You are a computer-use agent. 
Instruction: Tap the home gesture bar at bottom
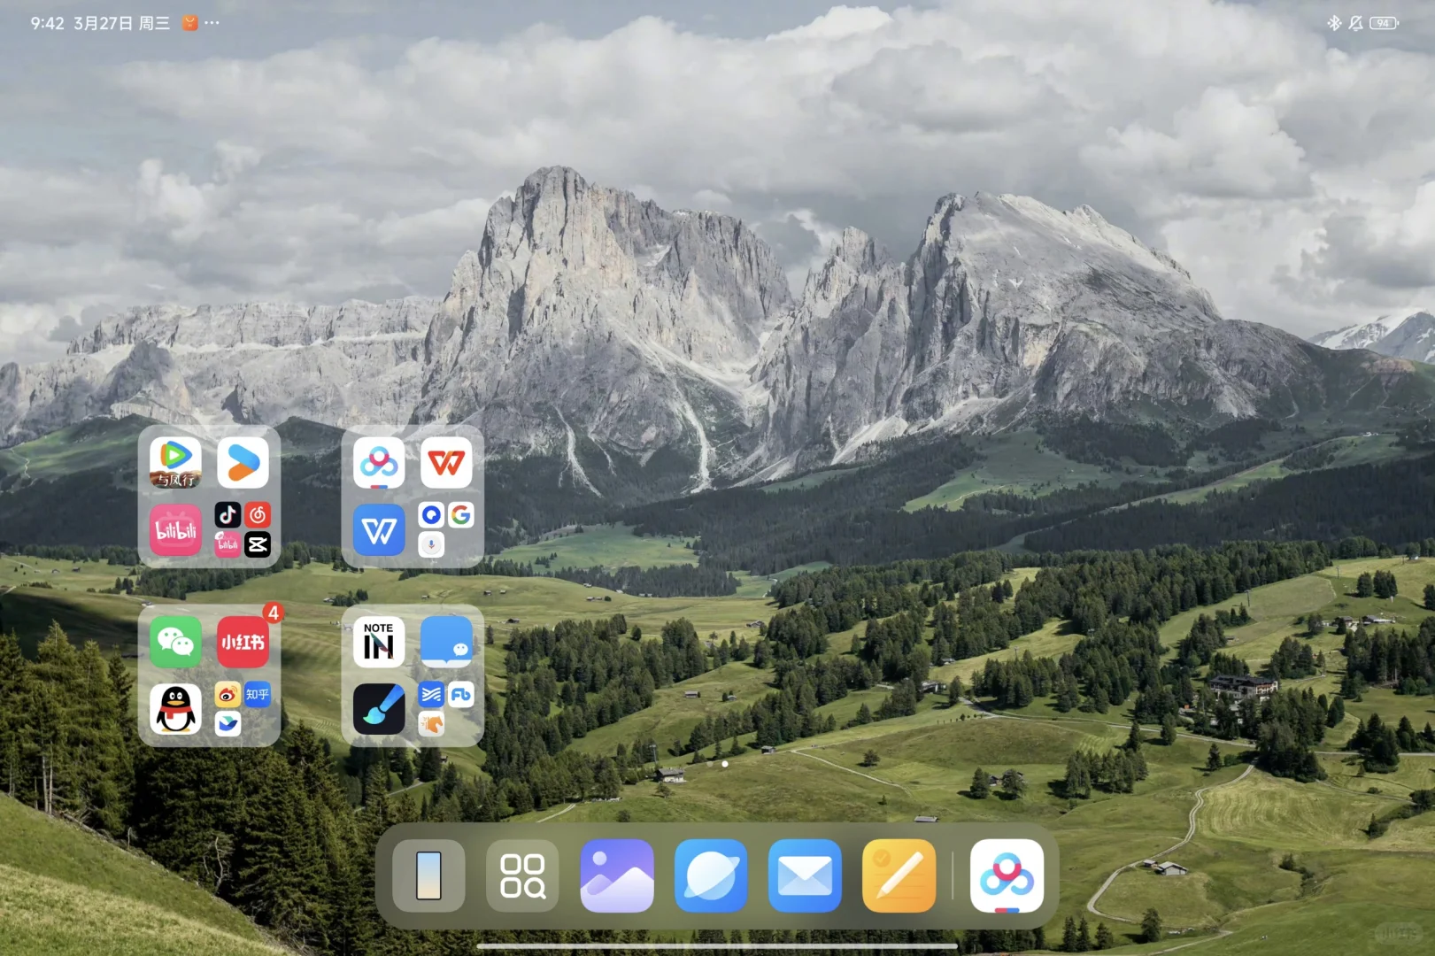click(717, 945)
